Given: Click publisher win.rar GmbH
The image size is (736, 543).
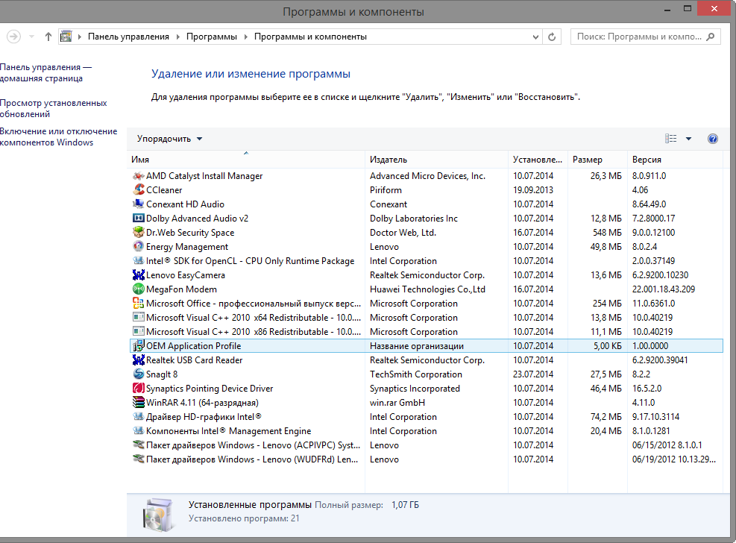Looking at the screenshot, I should click(x=397, y=403).
